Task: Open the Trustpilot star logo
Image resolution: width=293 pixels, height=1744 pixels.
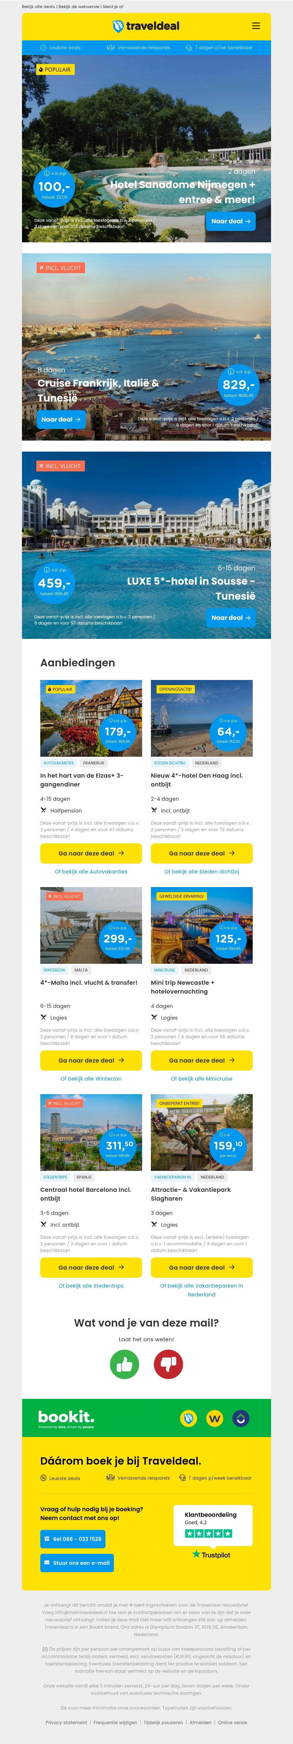Action: [x=211, y=1555]
